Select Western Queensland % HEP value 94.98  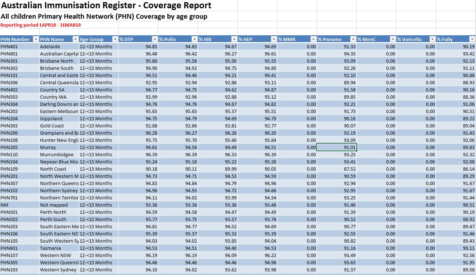point(257,262)
